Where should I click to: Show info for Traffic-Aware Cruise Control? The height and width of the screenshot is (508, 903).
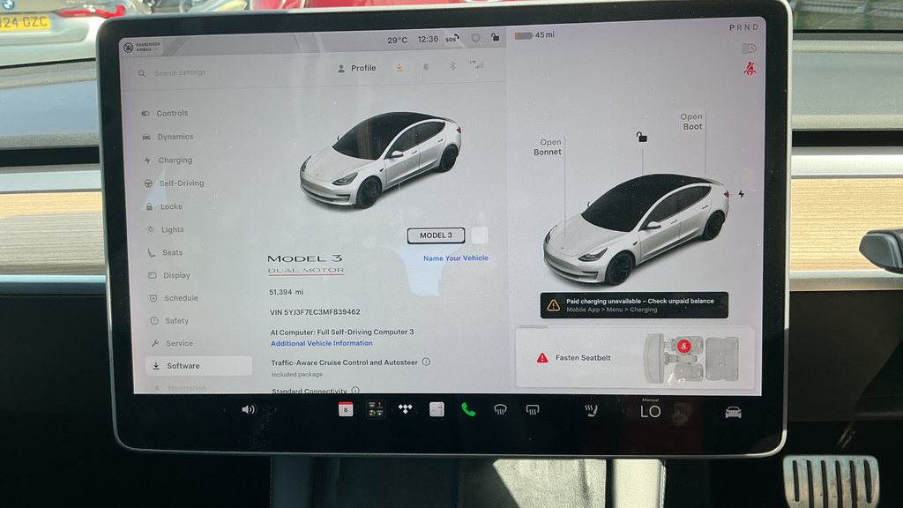[426, 362]
